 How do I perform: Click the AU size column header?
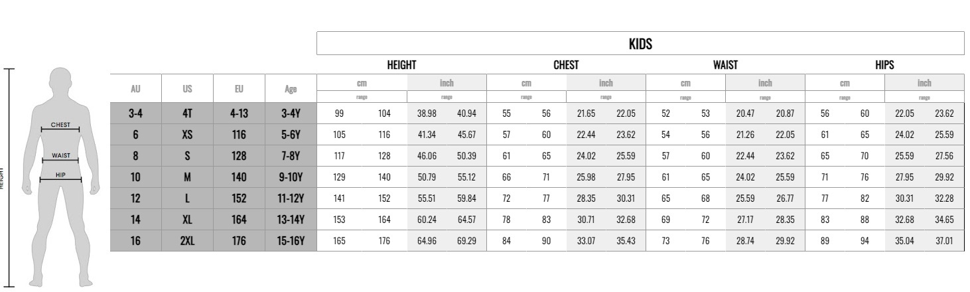[135, 88]
